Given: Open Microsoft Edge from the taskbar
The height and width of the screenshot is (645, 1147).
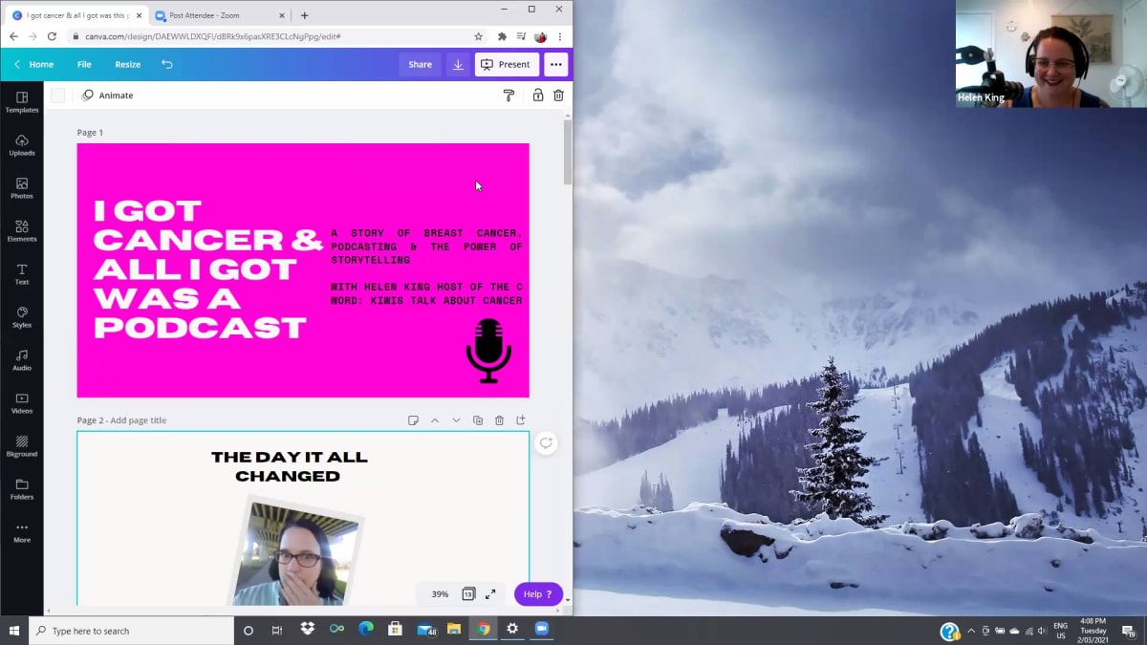Looking at the screenshot, I should (x=365, y=630).
